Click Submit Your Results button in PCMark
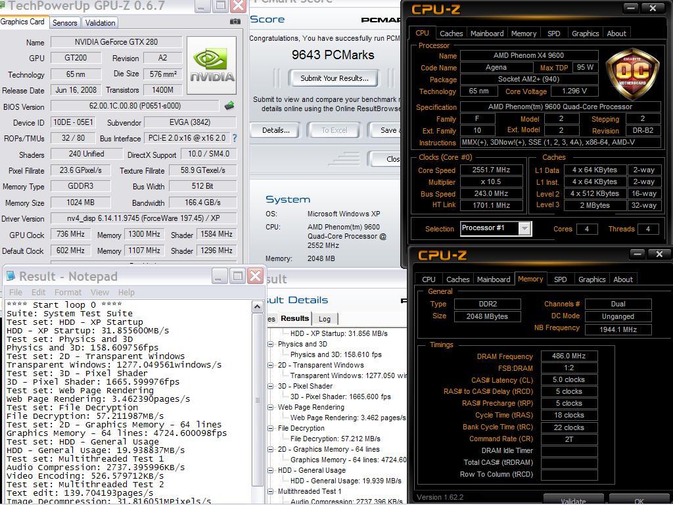Viewport: 673px width, 505px height. 334,78
